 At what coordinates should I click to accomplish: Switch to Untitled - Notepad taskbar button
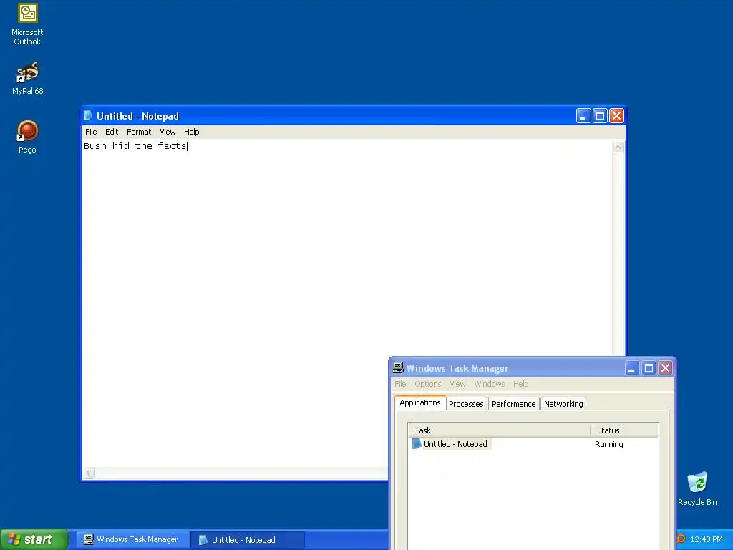248,539
